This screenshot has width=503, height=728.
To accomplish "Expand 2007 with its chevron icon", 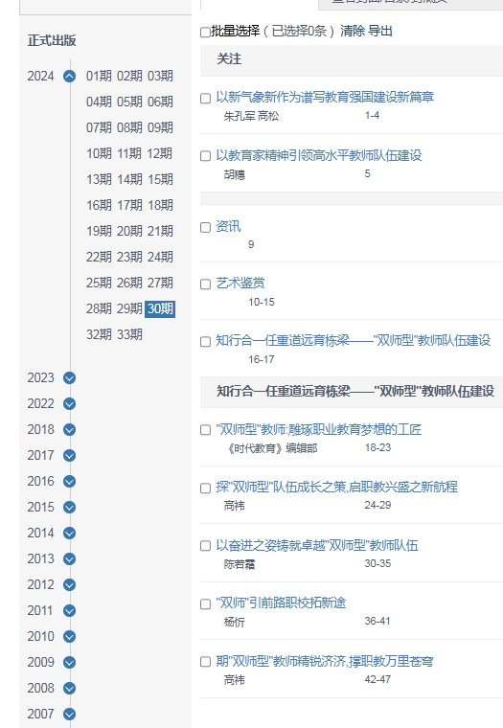I will coord(69,714).
